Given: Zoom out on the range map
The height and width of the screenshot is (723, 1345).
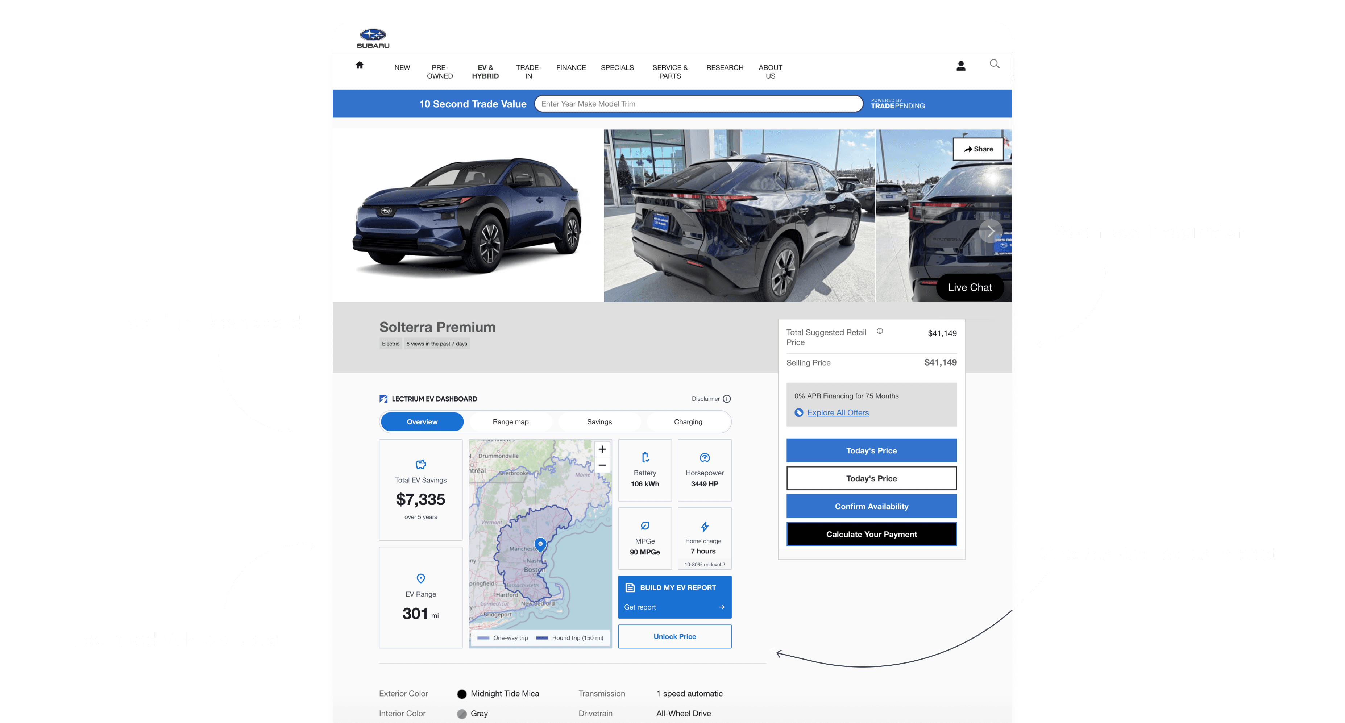Looking at the screenshot, I should [x=602, y=465].
